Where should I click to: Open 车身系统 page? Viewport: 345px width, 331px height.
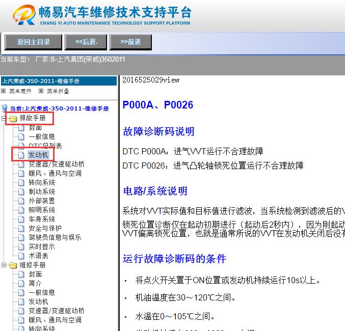pos(42,219)
